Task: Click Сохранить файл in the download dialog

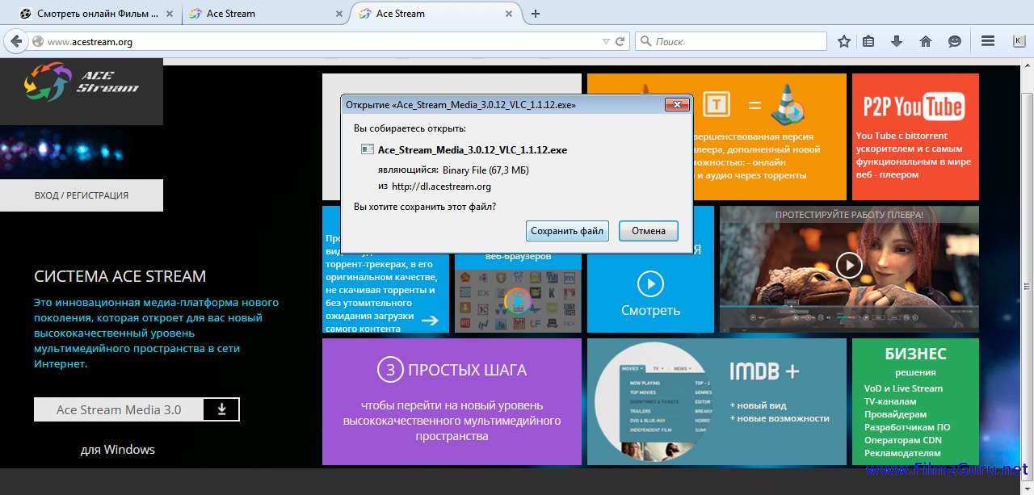Action: 567,231
